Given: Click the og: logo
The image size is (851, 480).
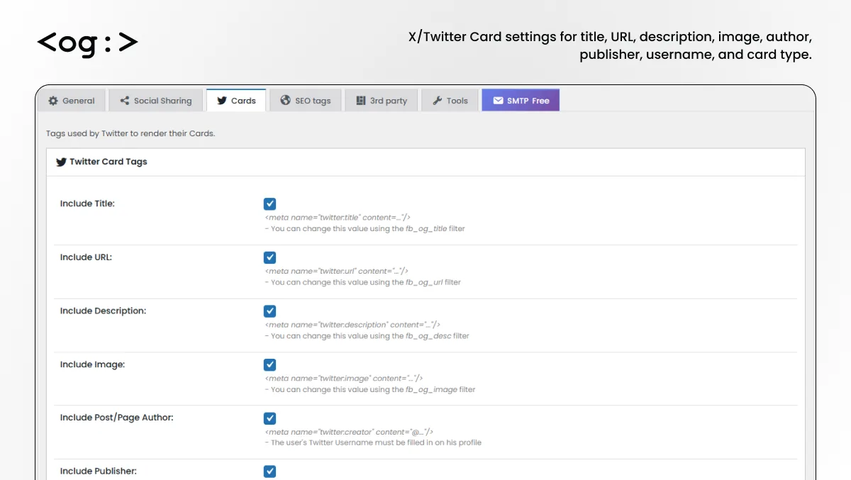Looking at the screenshot, I should pyautogui.click(x=87, y=43).
